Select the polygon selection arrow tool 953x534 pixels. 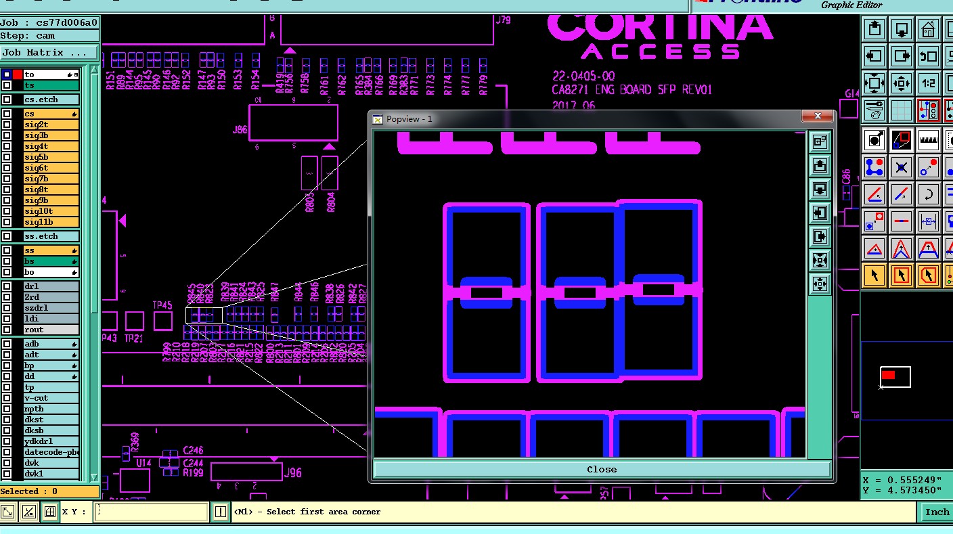pos(929,275)
